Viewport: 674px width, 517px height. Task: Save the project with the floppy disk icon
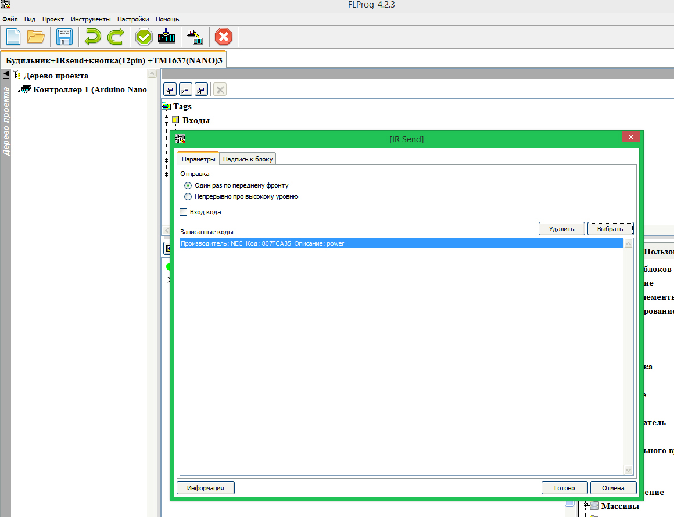[64, 37]
